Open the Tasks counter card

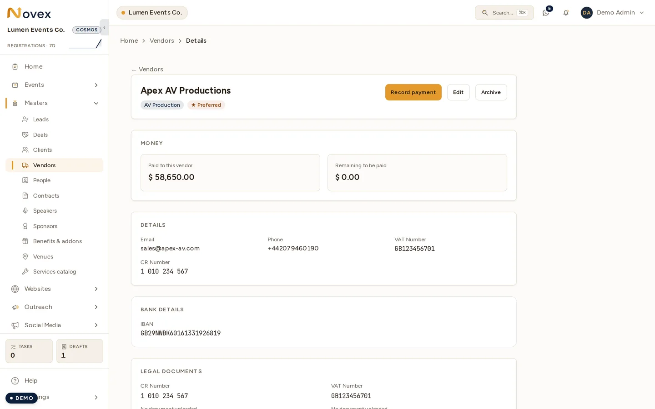(29, 351)
